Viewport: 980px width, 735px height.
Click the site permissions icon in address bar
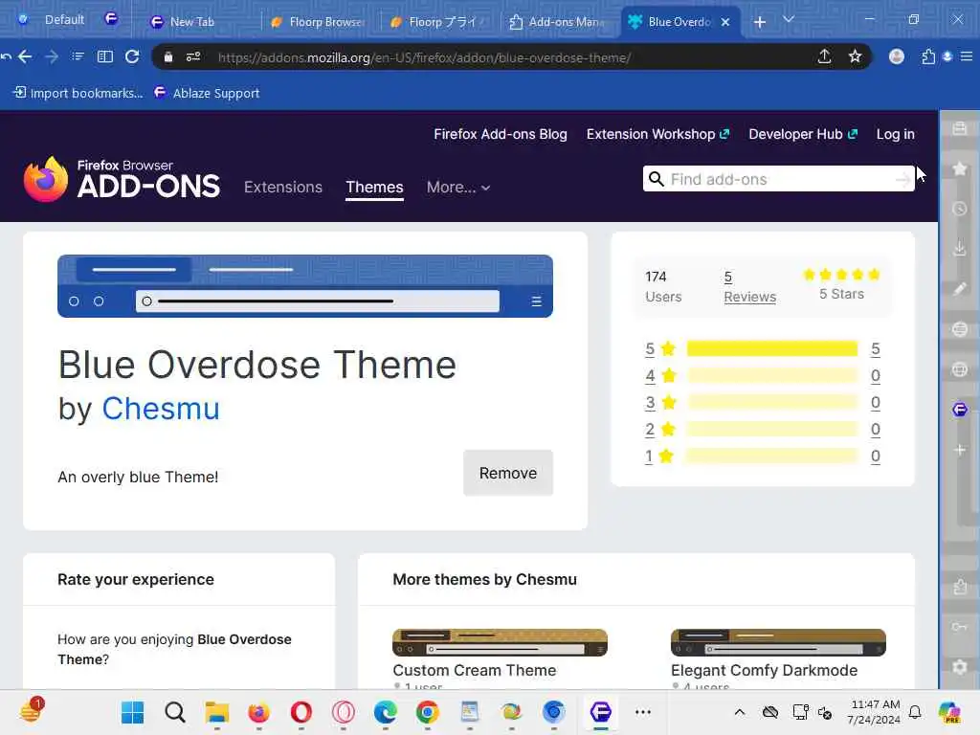[193, 56]
